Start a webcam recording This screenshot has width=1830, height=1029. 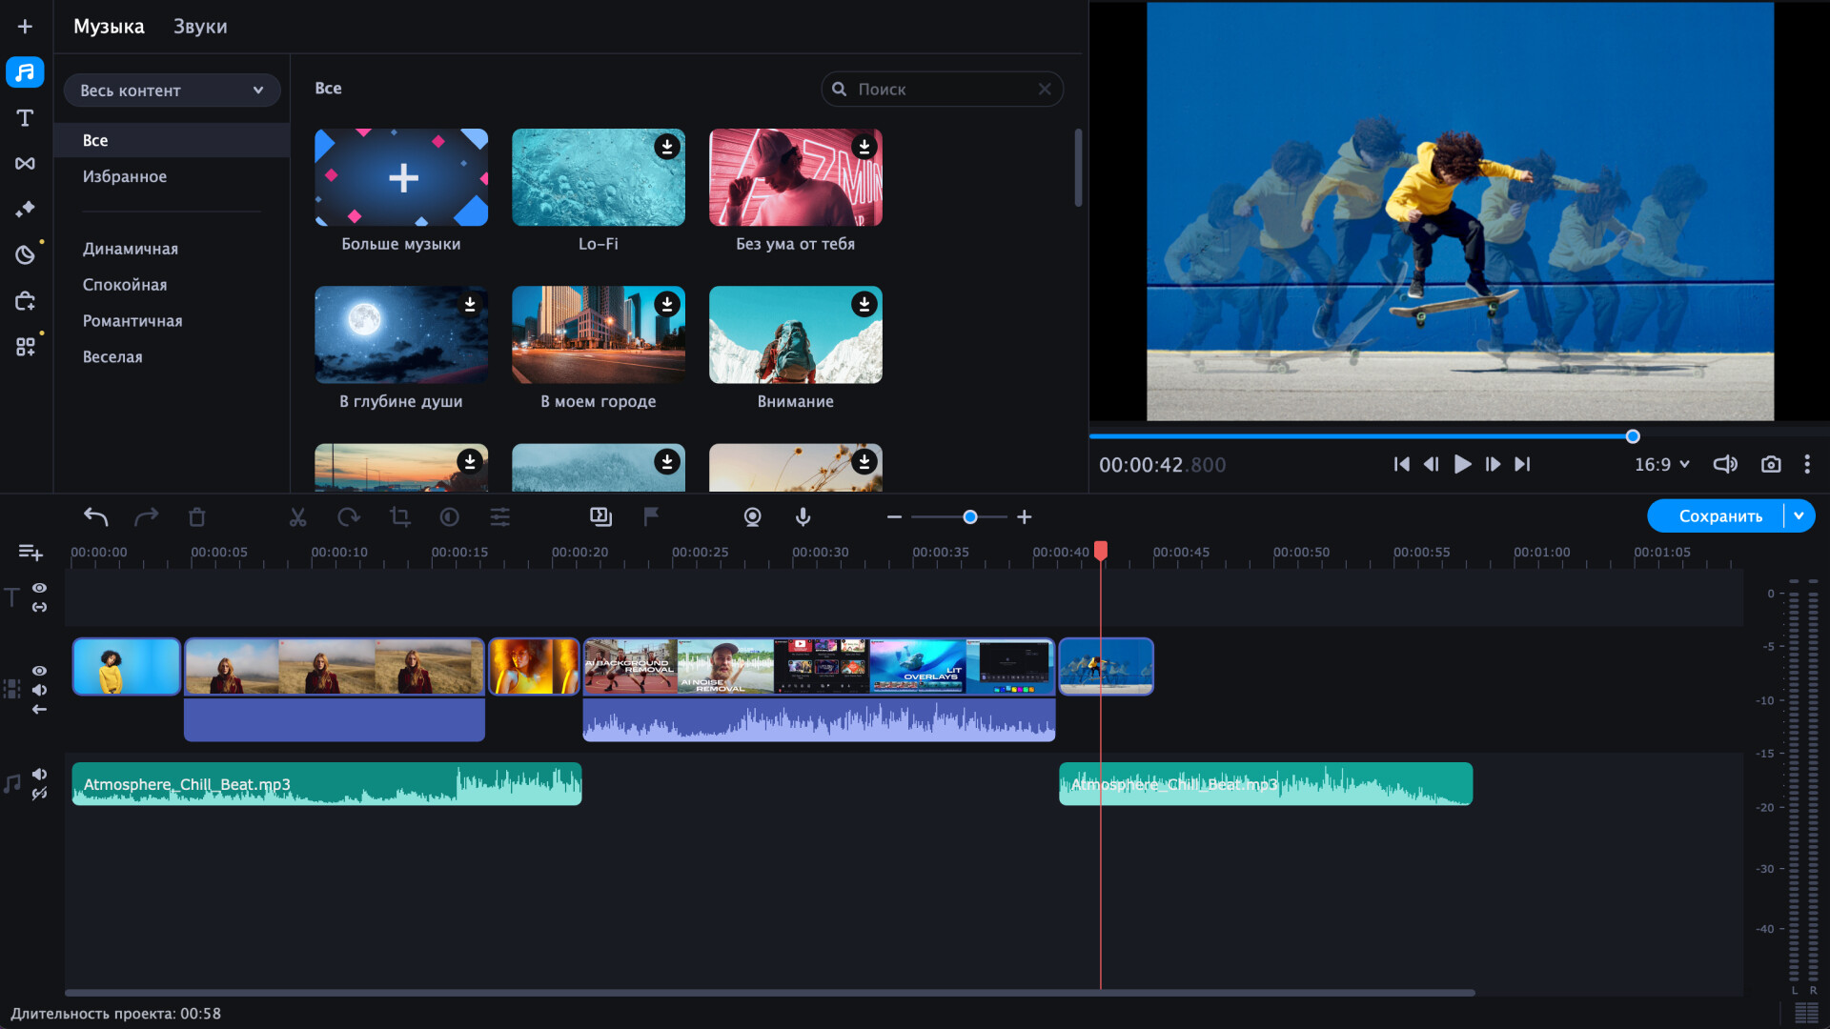coord(753,516)
